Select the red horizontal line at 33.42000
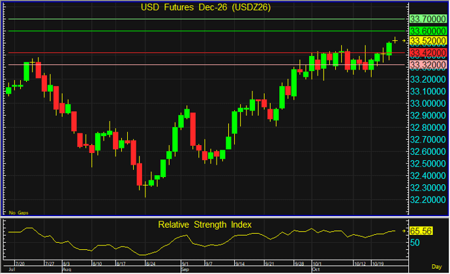This screenshot has width=450, height=274. (x=207, y=53)
